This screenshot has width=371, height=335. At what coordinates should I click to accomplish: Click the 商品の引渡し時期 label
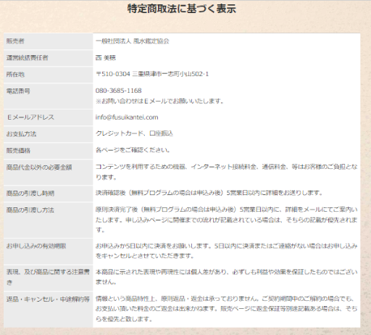click(x=30, y=194)
